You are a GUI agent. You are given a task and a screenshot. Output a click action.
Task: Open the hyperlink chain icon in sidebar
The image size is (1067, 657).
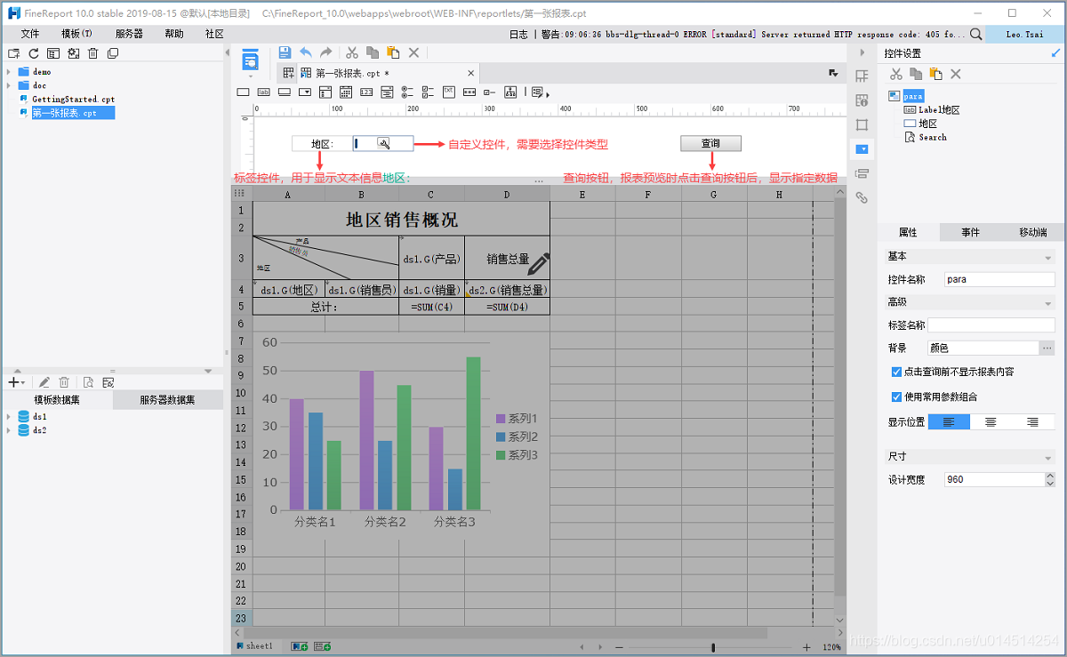click(x=862, y=197)
